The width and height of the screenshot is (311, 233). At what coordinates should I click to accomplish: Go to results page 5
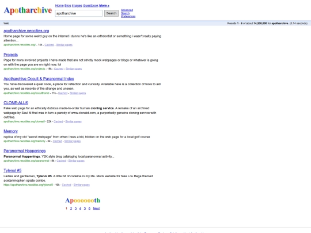point(85,208)
